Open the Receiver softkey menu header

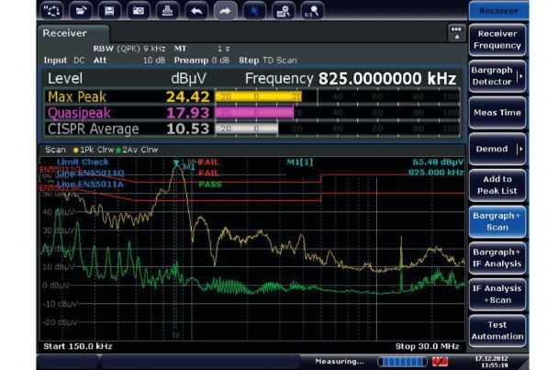(x=498, y=11)
